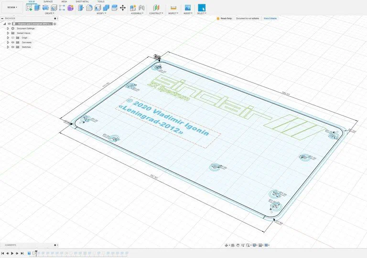This screenshot has height=258, width=367.
Task: Switch to the MESH tab
Action: pyautogui.click(x=64, y=1)
